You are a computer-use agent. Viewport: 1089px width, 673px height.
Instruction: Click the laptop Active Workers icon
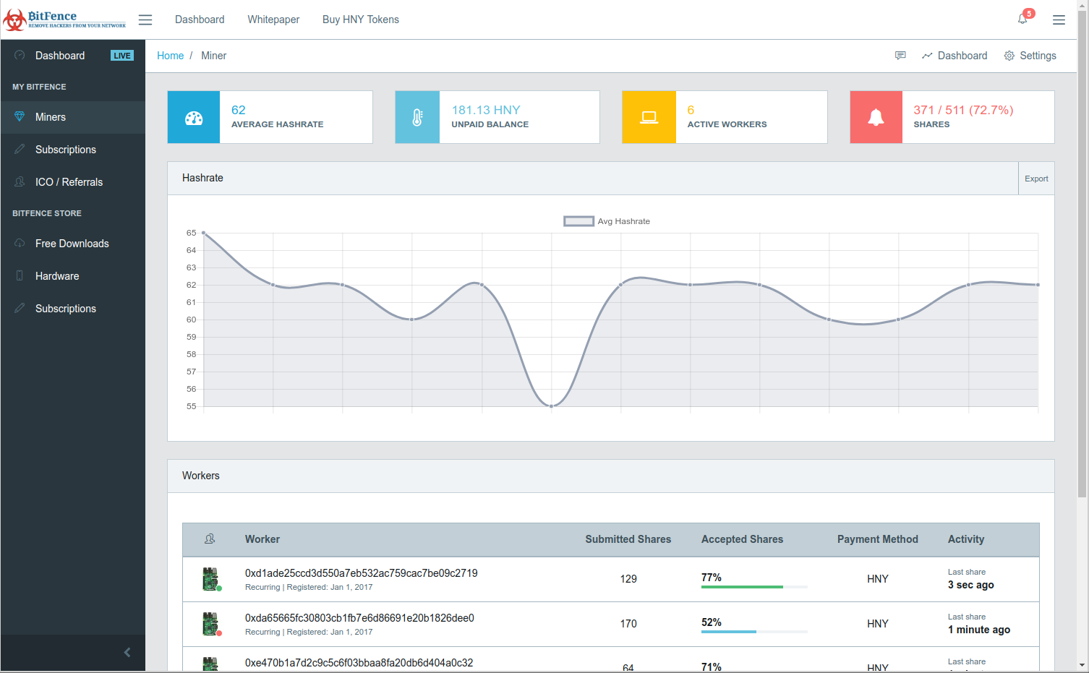pos(649,118)
